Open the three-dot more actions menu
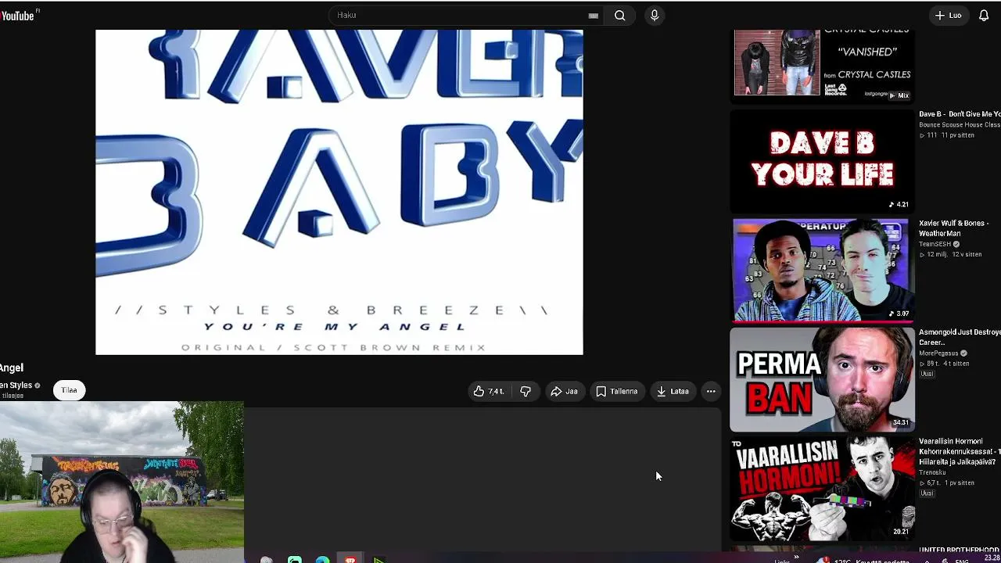Viewport: 1001px width, 563px height. pos(711,391)
